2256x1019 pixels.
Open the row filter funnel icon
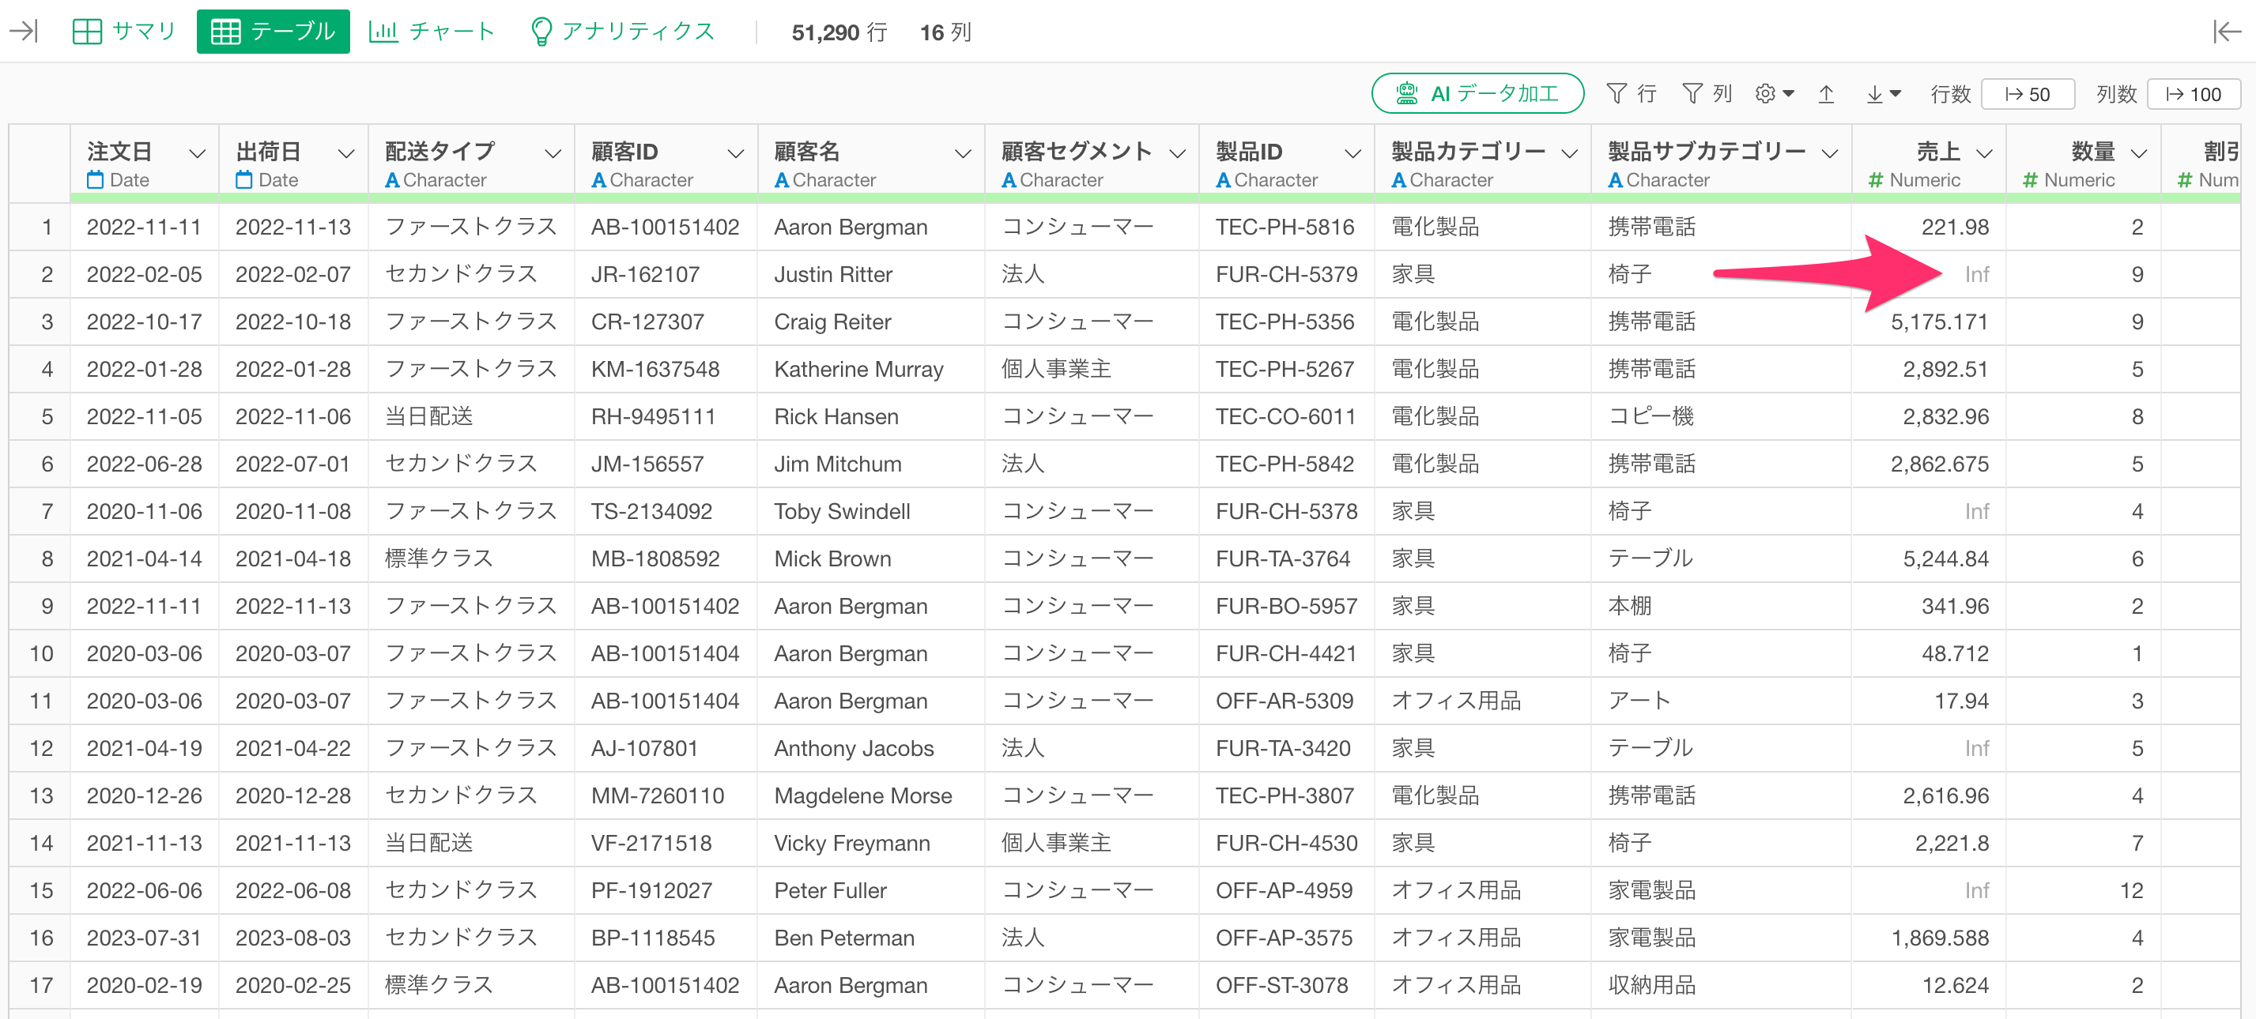tap(1617, 94)
